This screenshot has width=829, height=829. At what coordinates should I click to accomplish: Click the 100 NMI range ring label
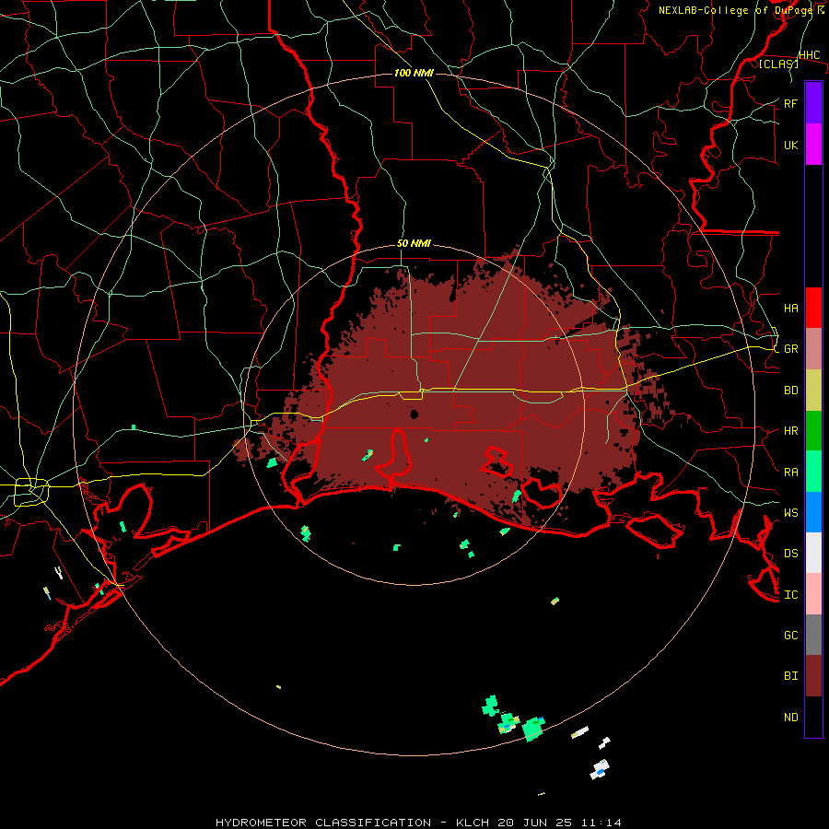click(x=414, y=73)
